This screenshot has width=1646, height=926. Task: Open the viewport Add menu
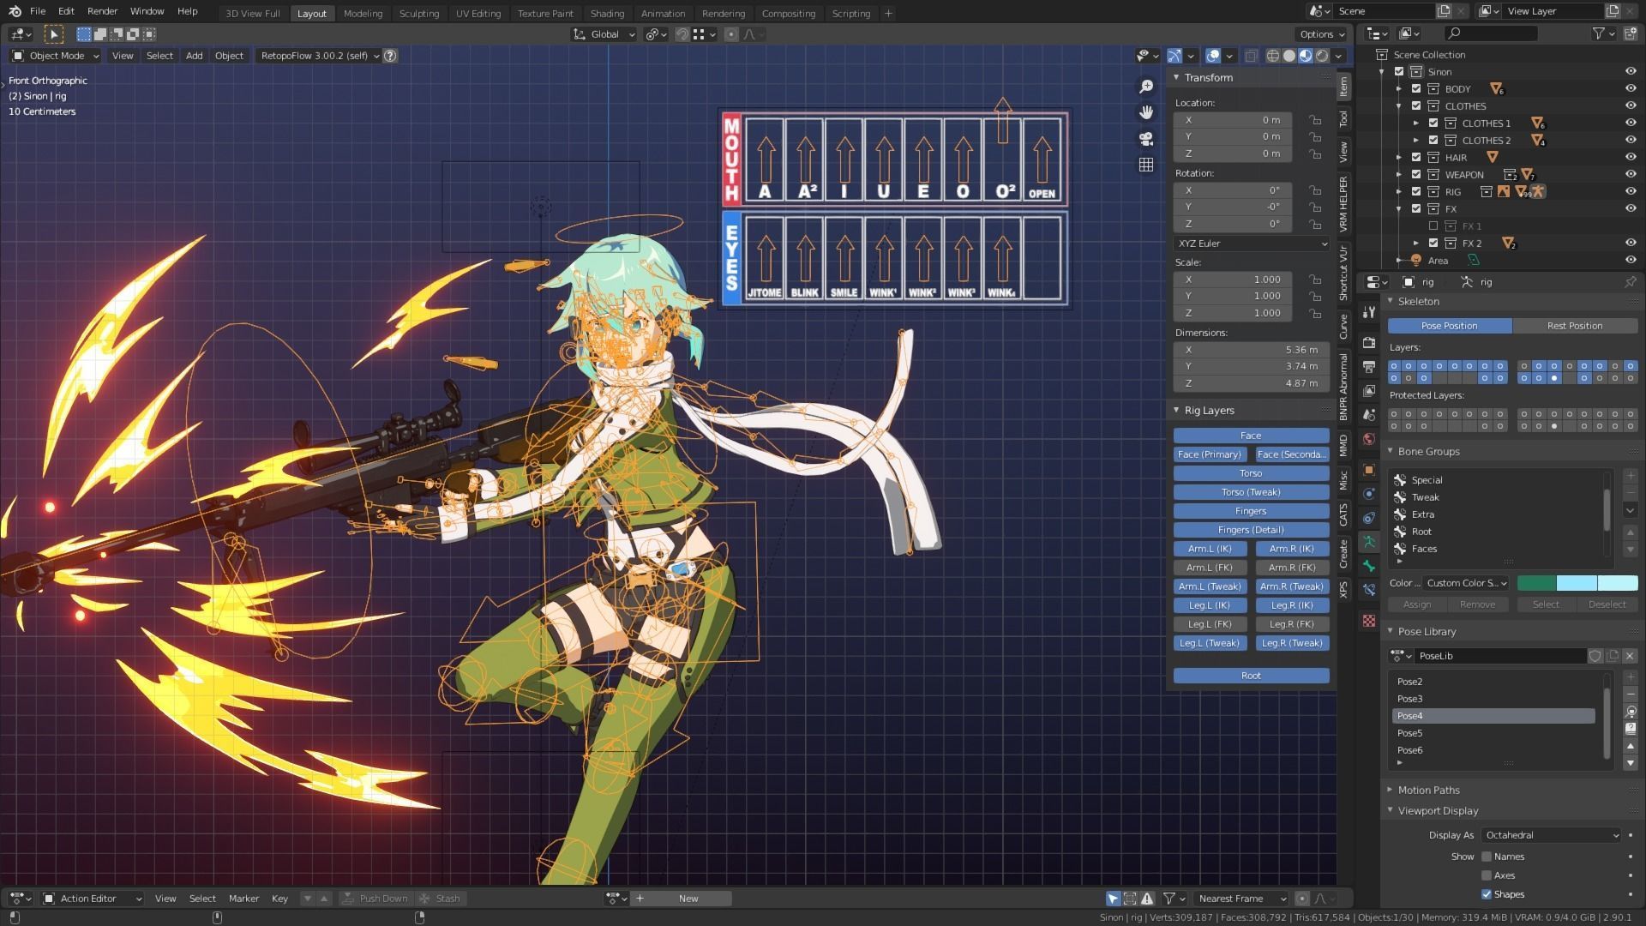pyautogui.click(x=195, y=56)
